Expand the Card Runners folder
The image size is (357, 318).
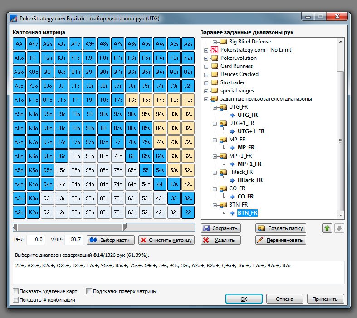pyautogui.click(x=206, y=67)
